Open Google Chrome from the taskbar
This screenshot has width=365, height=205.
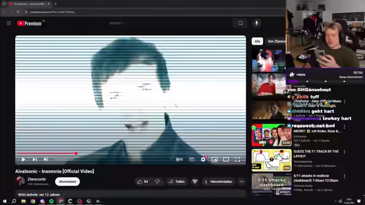pyautogui.click(x=33, y=201)
